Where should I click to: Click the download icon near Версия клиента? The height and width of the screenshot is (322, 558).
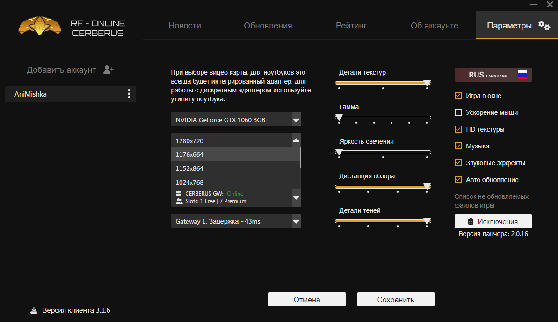pos(34,310)
